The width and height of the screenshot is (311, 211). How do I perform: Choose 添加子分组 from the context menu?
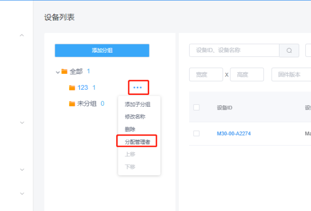click(137, 104)
